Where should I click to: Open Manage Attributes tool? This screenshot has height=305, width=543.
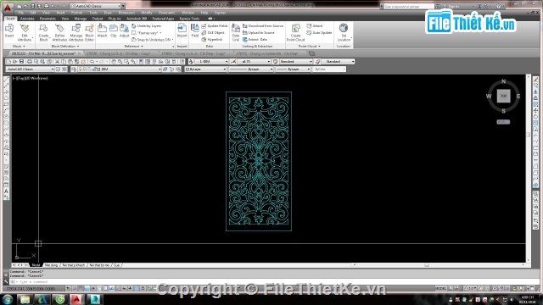[x=76, y=32]
